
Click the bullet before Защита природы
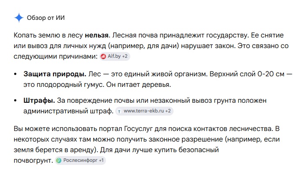[15, 74]
